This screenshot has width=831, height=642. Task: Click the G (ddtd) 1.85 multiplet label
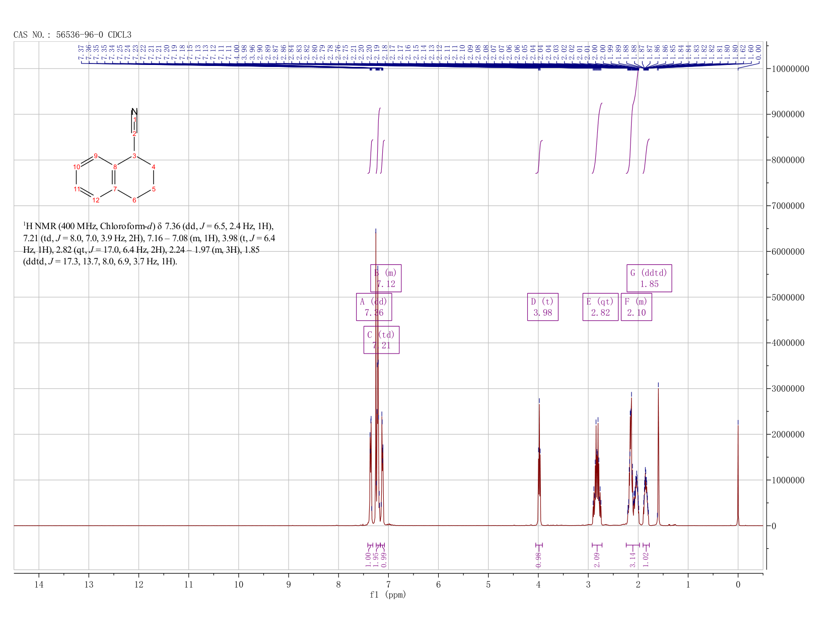click(649, 278)
